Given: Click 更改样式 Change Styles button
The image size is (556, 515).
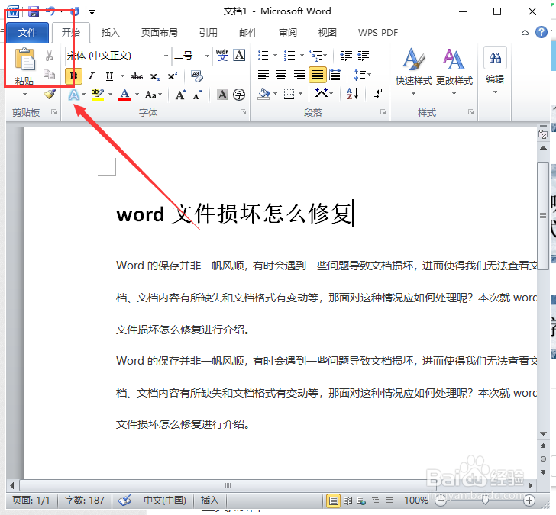Looking at the screenshot, I should (x=454, y=72).
